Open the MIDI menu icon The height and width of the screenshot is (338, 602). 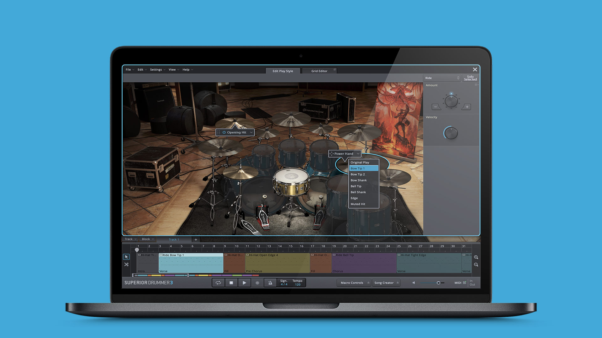(x=464, y=283)
